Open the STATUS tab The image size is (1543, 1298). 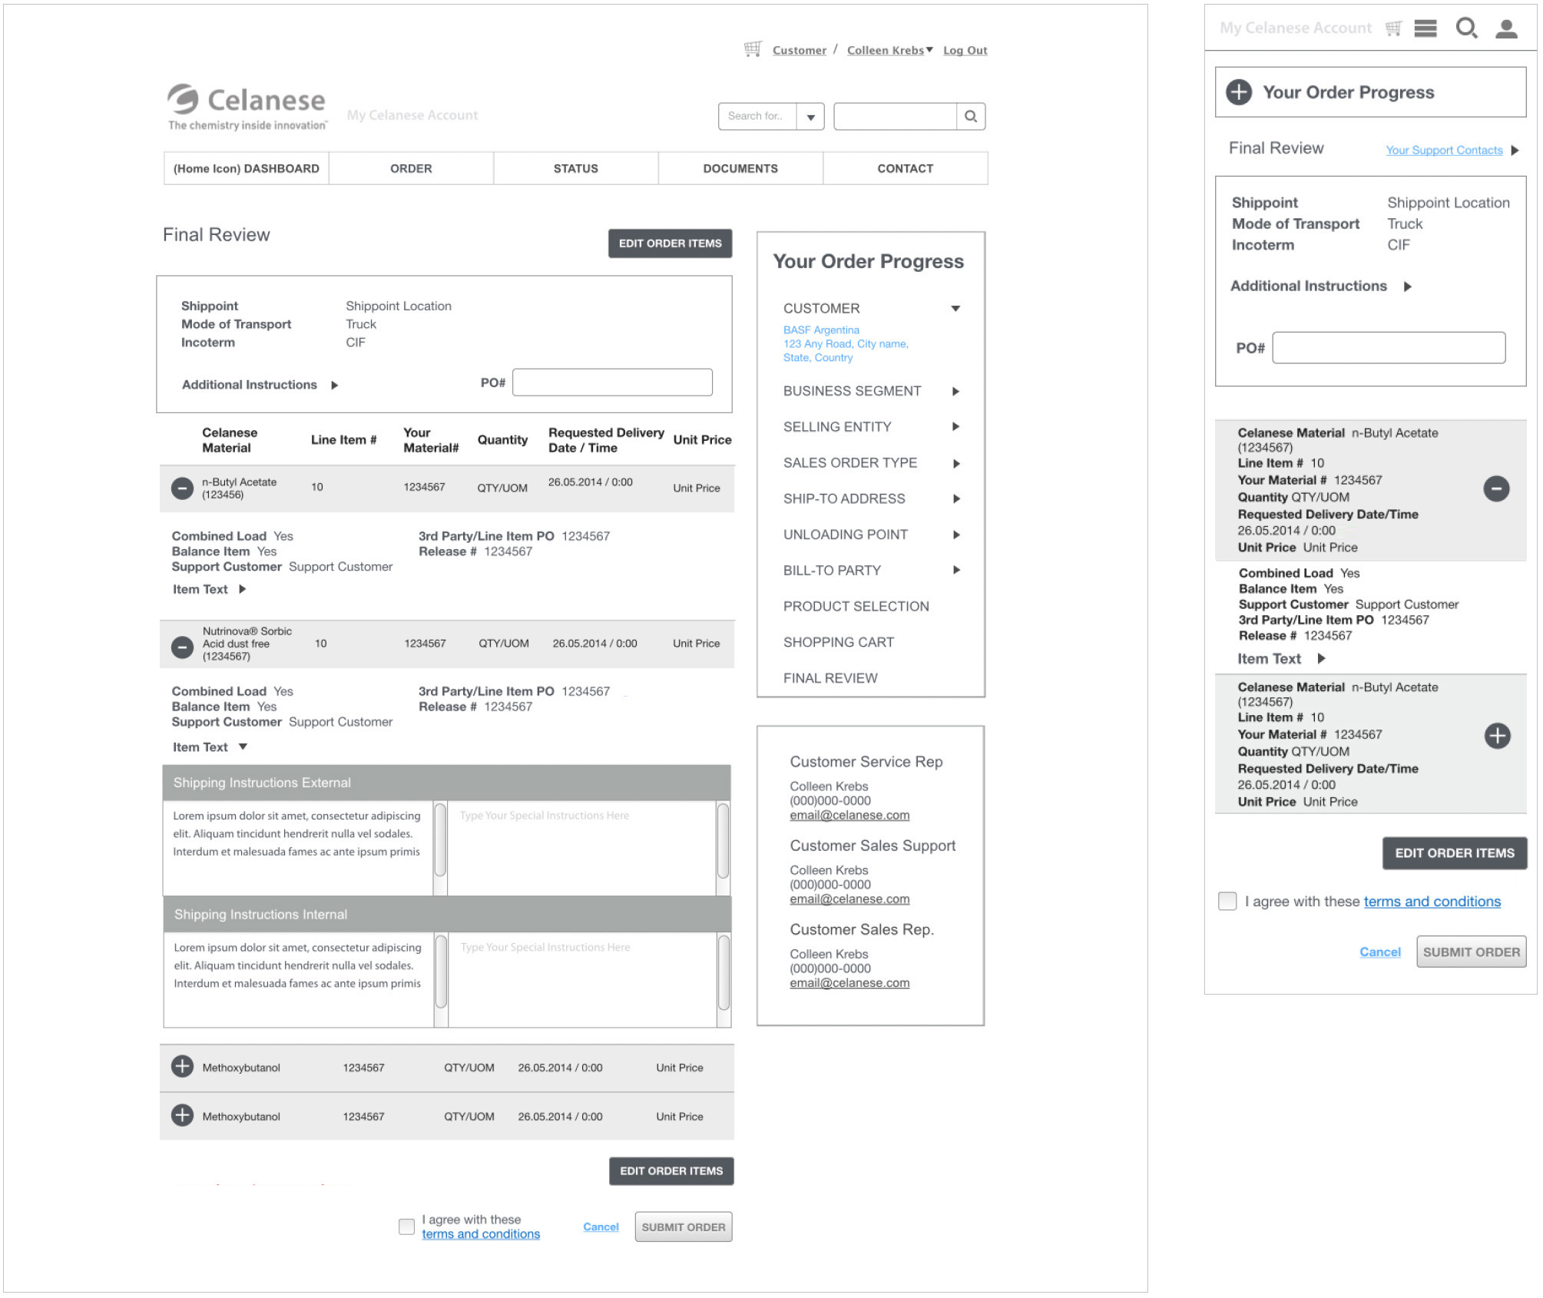coord(575,168)
